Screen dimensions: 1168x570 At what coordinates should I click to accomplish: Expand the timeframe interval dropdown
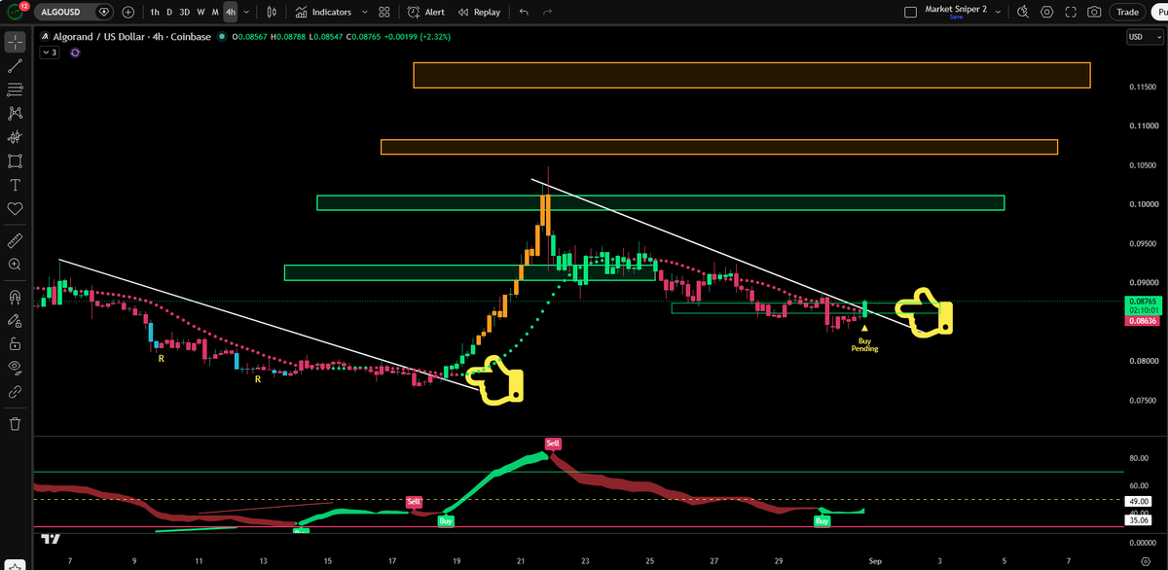click(x=246, y=12)
